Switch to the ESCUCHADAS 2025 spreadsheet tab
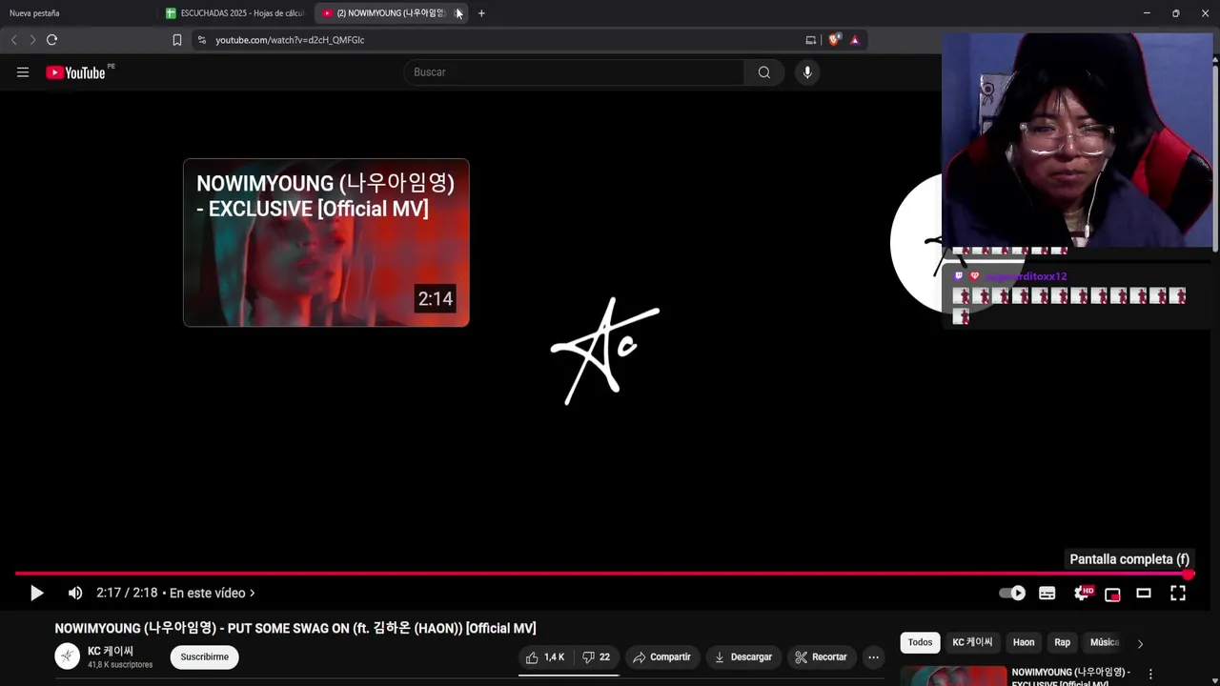The height and width of the screenshot is (686, 1220). (x=235, y=13)
